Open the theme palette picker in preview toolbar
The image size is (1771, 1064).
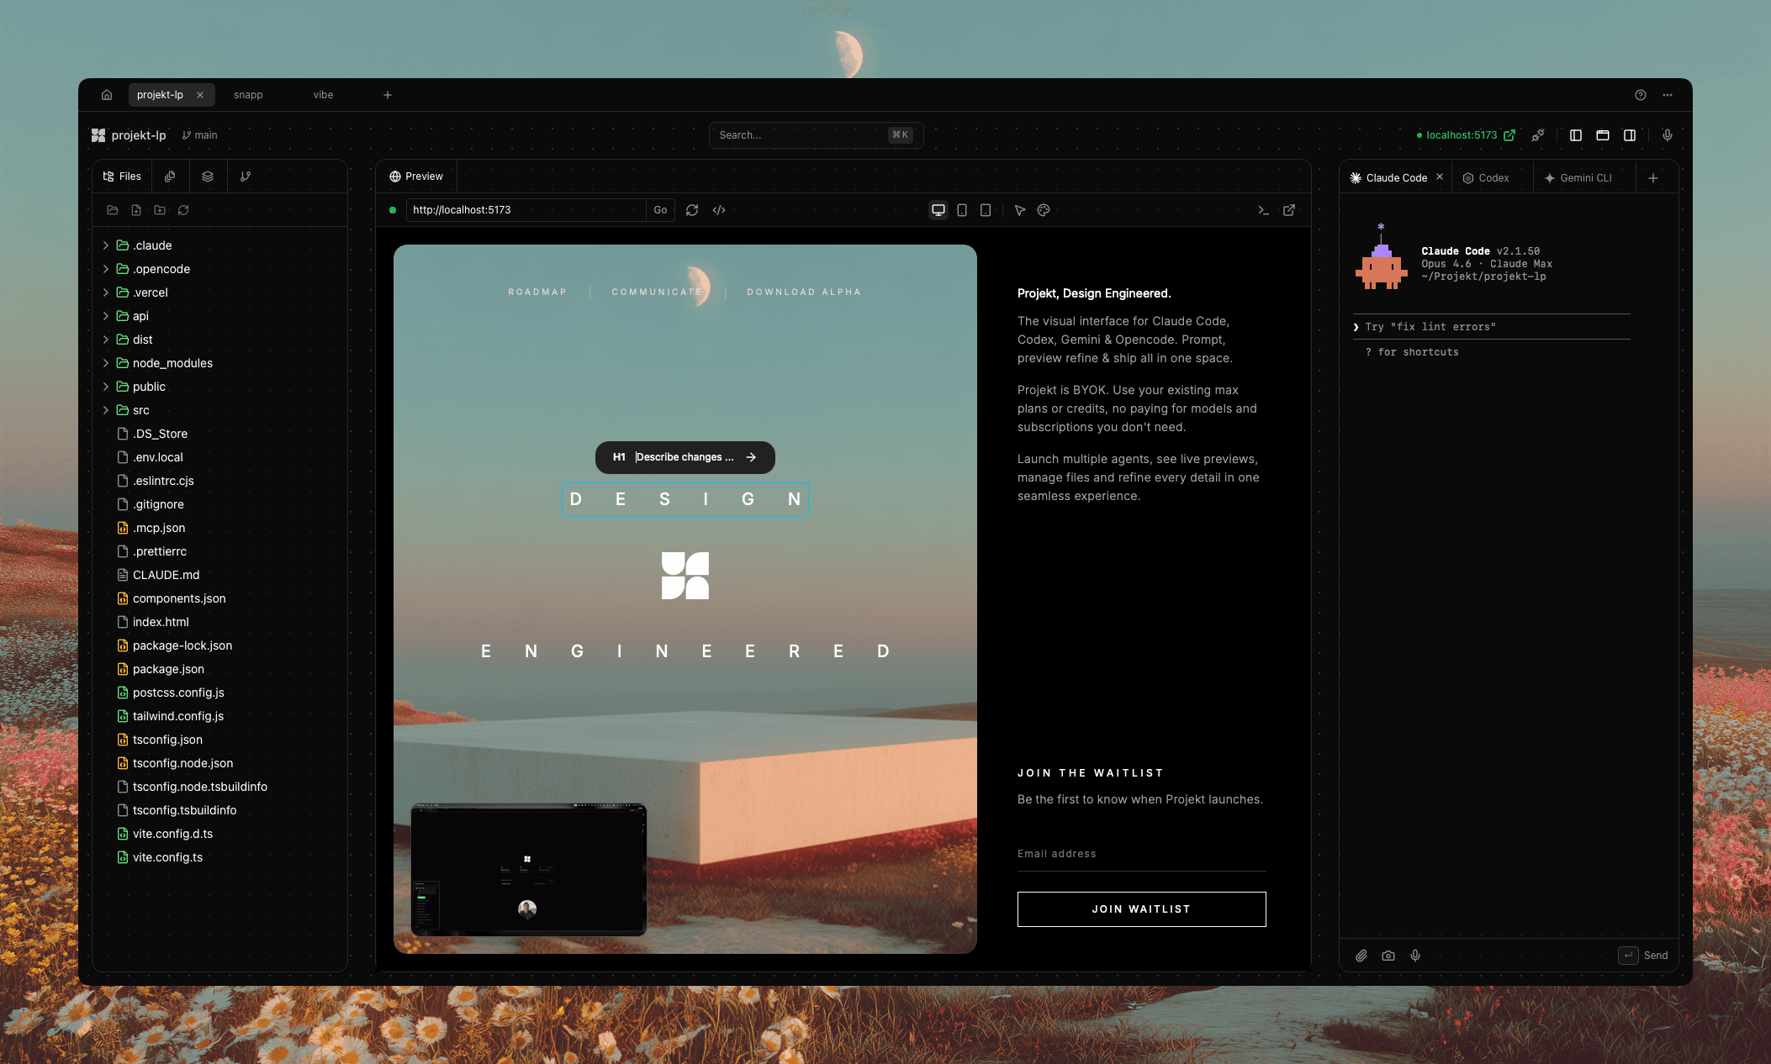pyautogui.click(x=1044, y=210)
